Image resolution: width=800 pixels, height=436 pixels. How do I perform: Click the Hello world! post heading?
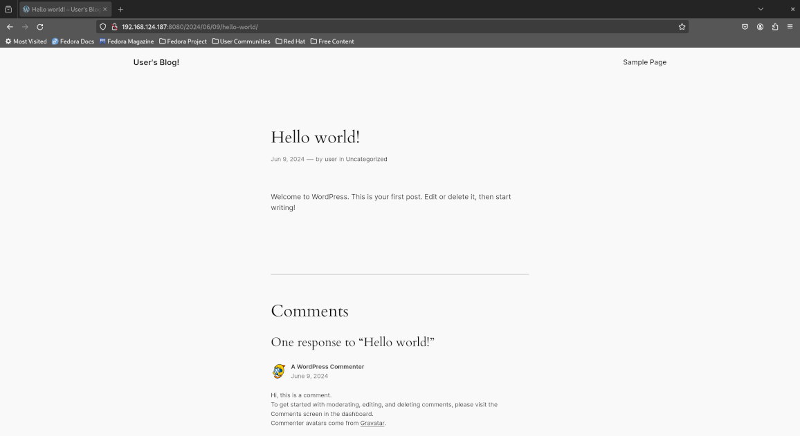click(316, 137)
